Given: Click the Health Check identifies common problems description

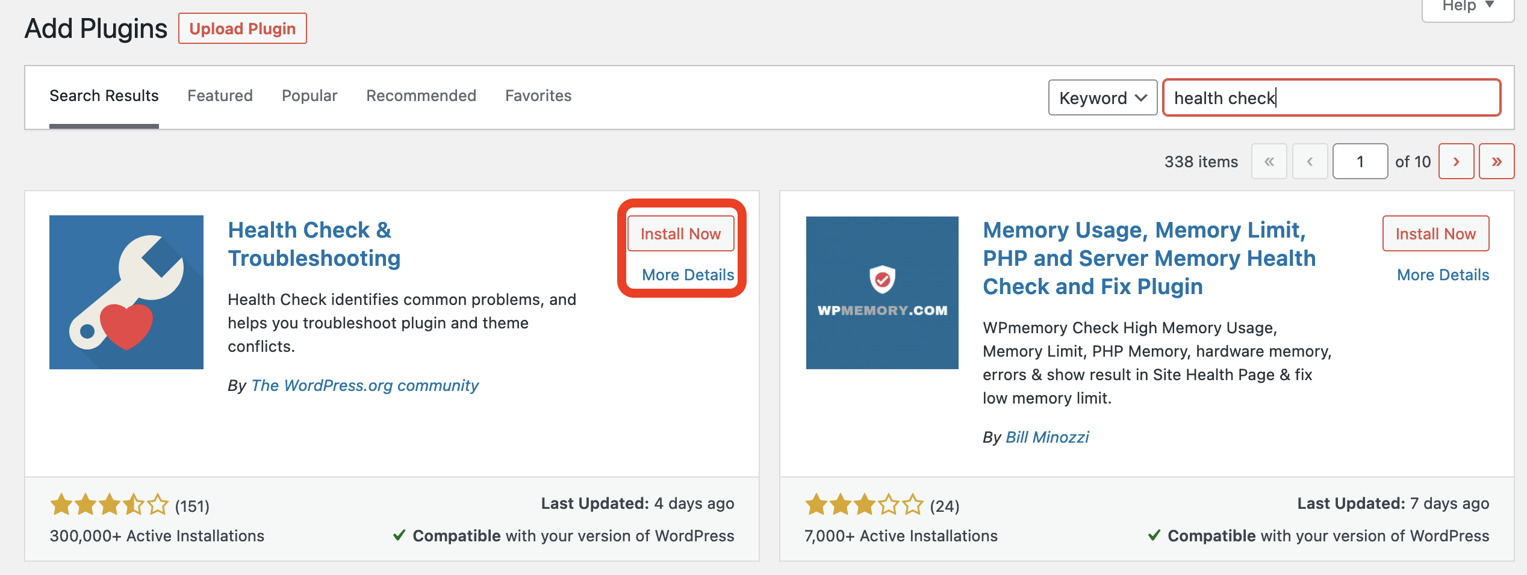Looking at the screenshot, I should tap(402, 322).
